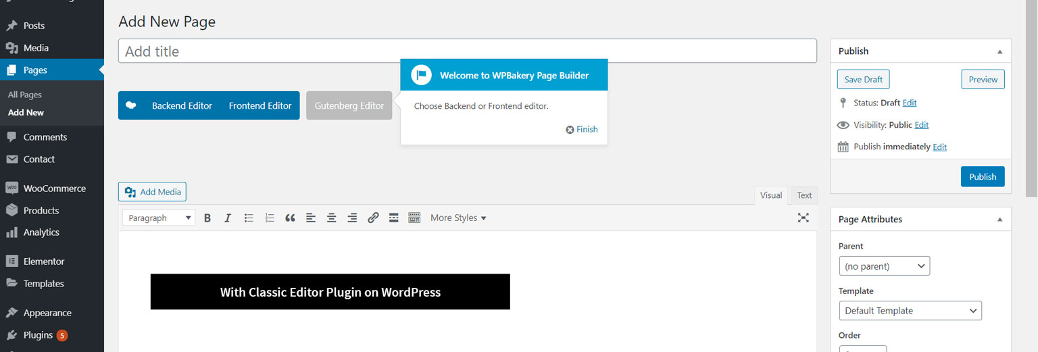Select Add New submenu item
This screenshot has height=352, width=1038.
pyautogui.click(x=26, y=113)
